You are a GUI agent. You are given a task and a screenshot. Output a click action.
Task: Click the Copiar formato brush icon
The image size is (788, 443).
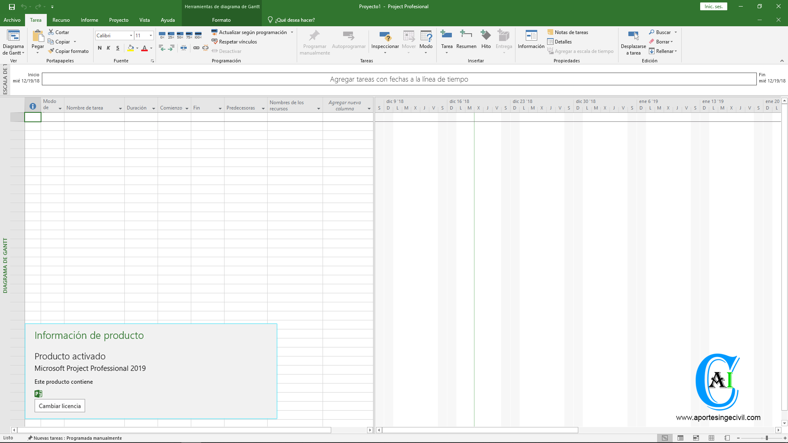click(x=51, y=51)
